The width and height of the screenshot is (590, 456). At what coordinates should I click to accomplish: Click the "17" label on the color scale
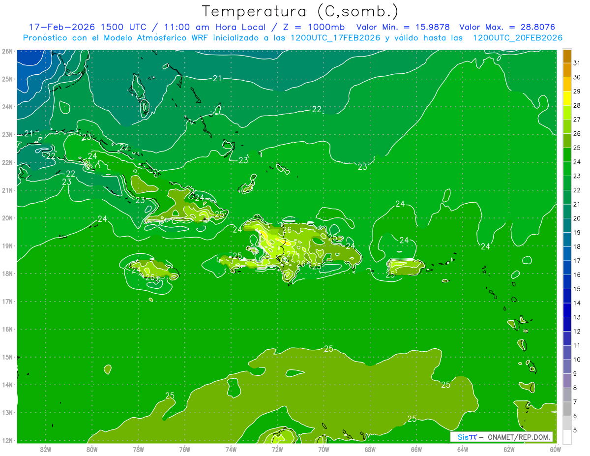pyautogui.click(x=577, y=261)
